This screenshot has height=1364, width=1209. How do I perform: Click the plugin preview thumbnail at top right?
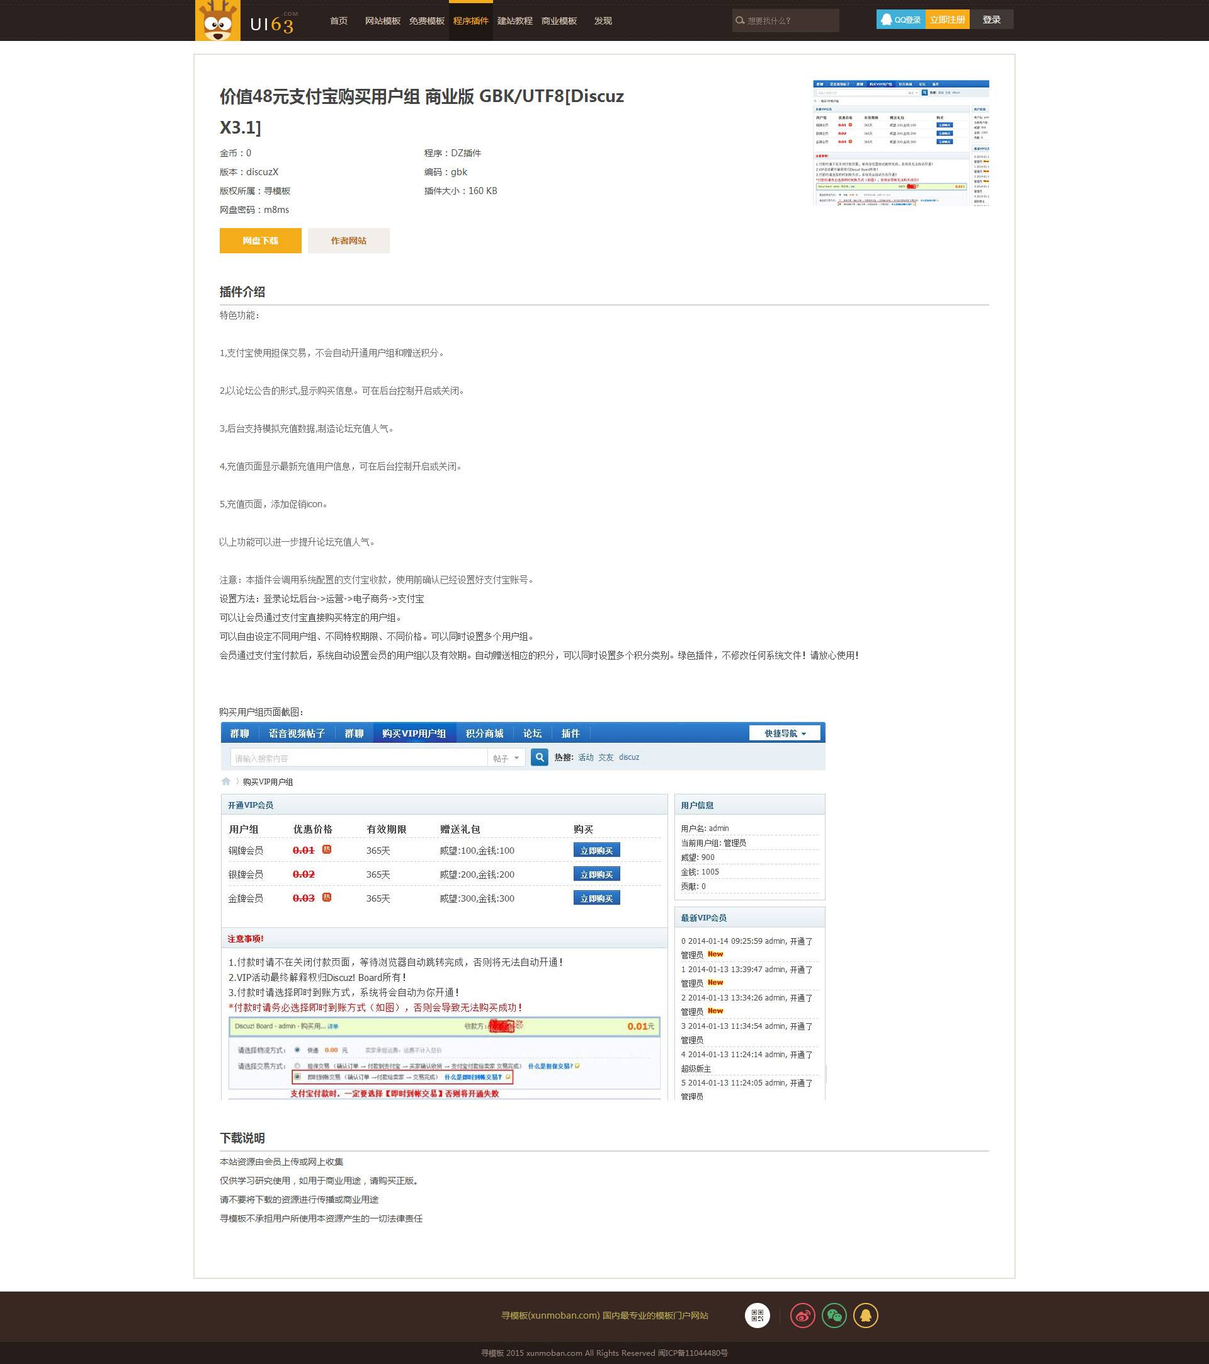(900, 143)
